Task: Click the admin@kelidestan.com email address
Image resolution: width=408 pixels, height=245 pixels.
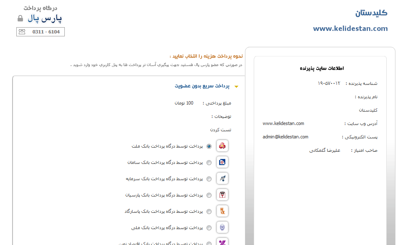Action: tap(286, 137)
